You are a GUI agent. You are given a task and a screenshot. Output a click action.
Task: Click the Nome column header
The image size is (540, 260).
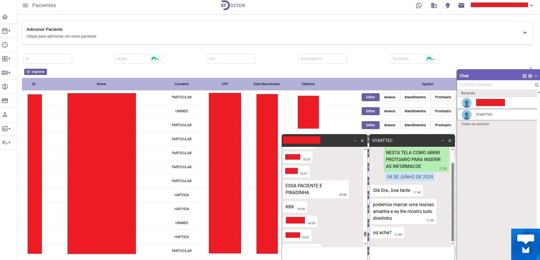(101, 84)
